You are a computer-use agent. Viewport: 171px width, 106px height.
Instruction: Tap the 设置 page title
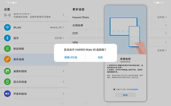click(7, 9)
